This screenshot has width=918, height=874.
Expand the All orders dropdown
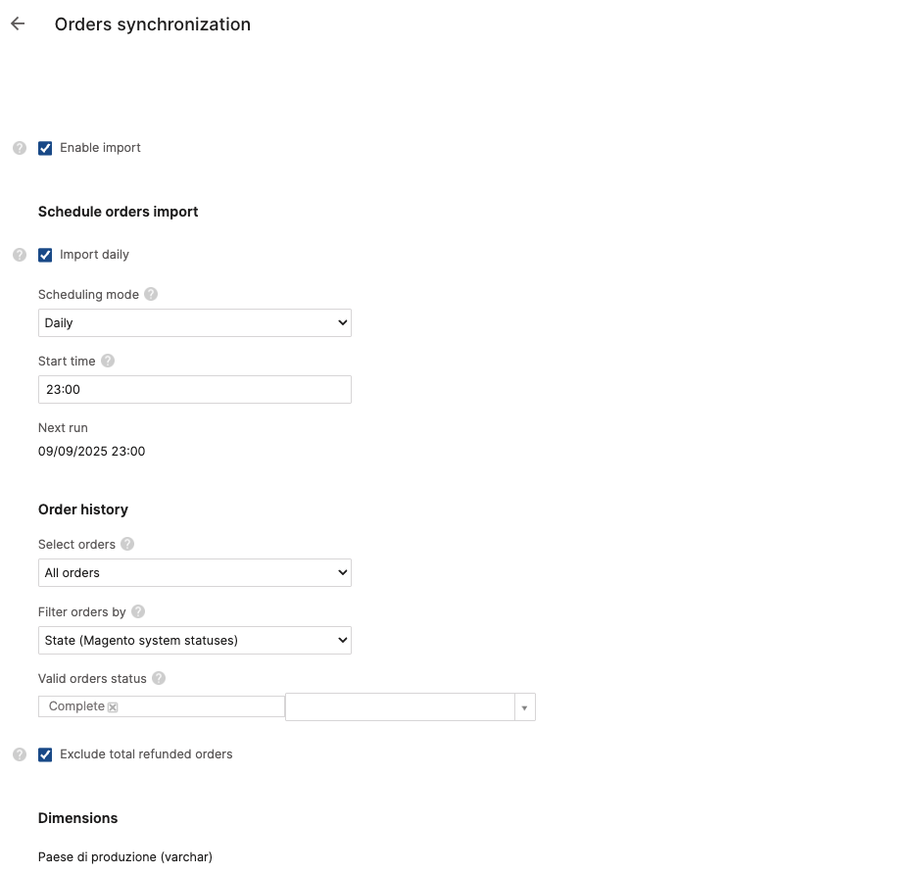point(194,572)
